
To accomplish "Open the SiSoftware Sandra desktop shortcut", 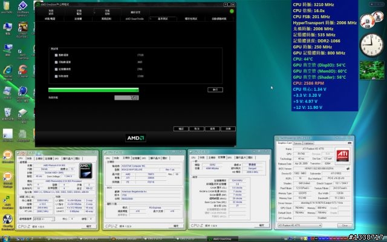I will pyautogui.click(x=23, y=8).
